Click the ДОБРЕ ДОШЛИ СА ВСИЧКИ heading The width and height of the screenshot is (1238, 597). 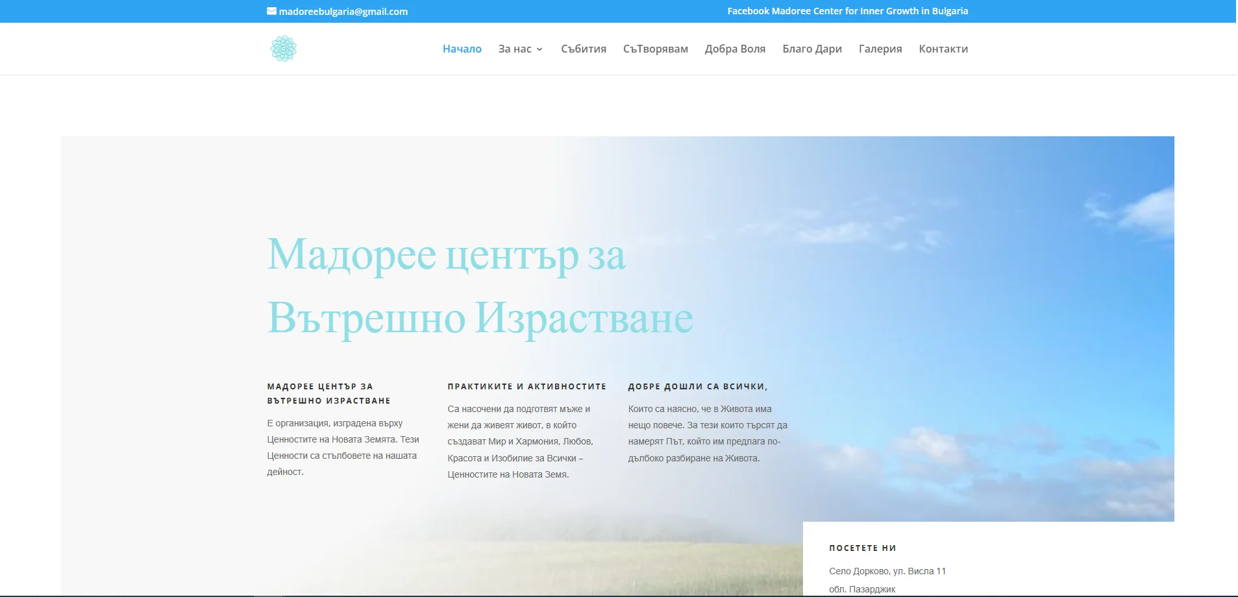[x=698, y=386]
